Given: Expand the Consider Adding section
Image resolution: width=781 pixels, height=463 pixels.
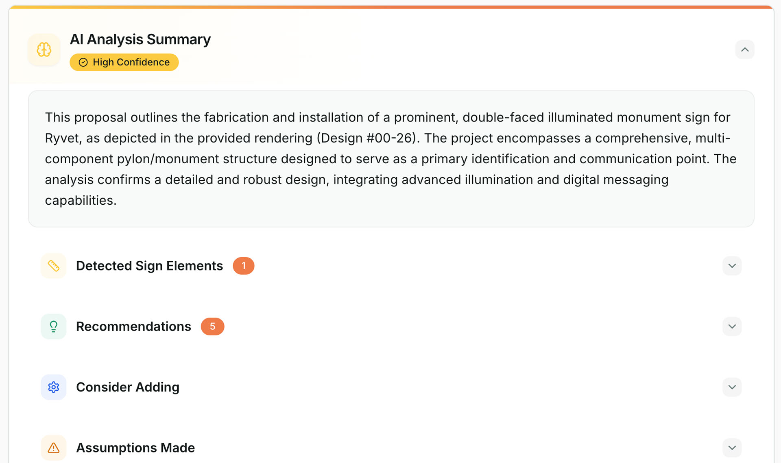Looking at the screenshot, I should (732, 387).
